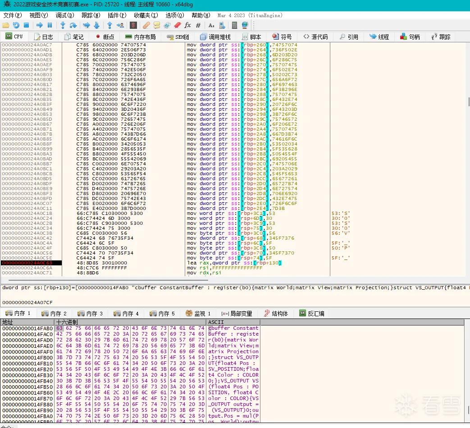
Task: Switch to the 断点 breakpoints tab
Action: [105, 37]
